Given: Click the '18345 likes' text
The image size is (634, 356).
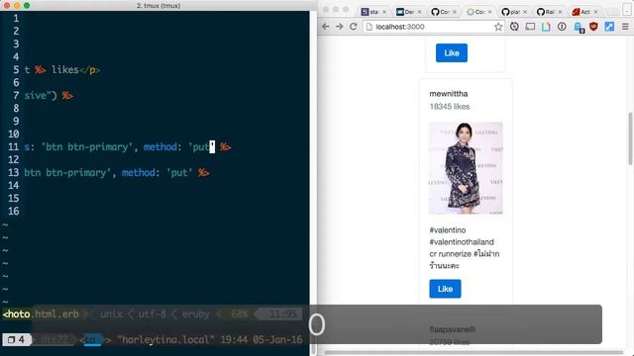Looking at the screenshot, I should pyautogui.click(x=450, y=107).
